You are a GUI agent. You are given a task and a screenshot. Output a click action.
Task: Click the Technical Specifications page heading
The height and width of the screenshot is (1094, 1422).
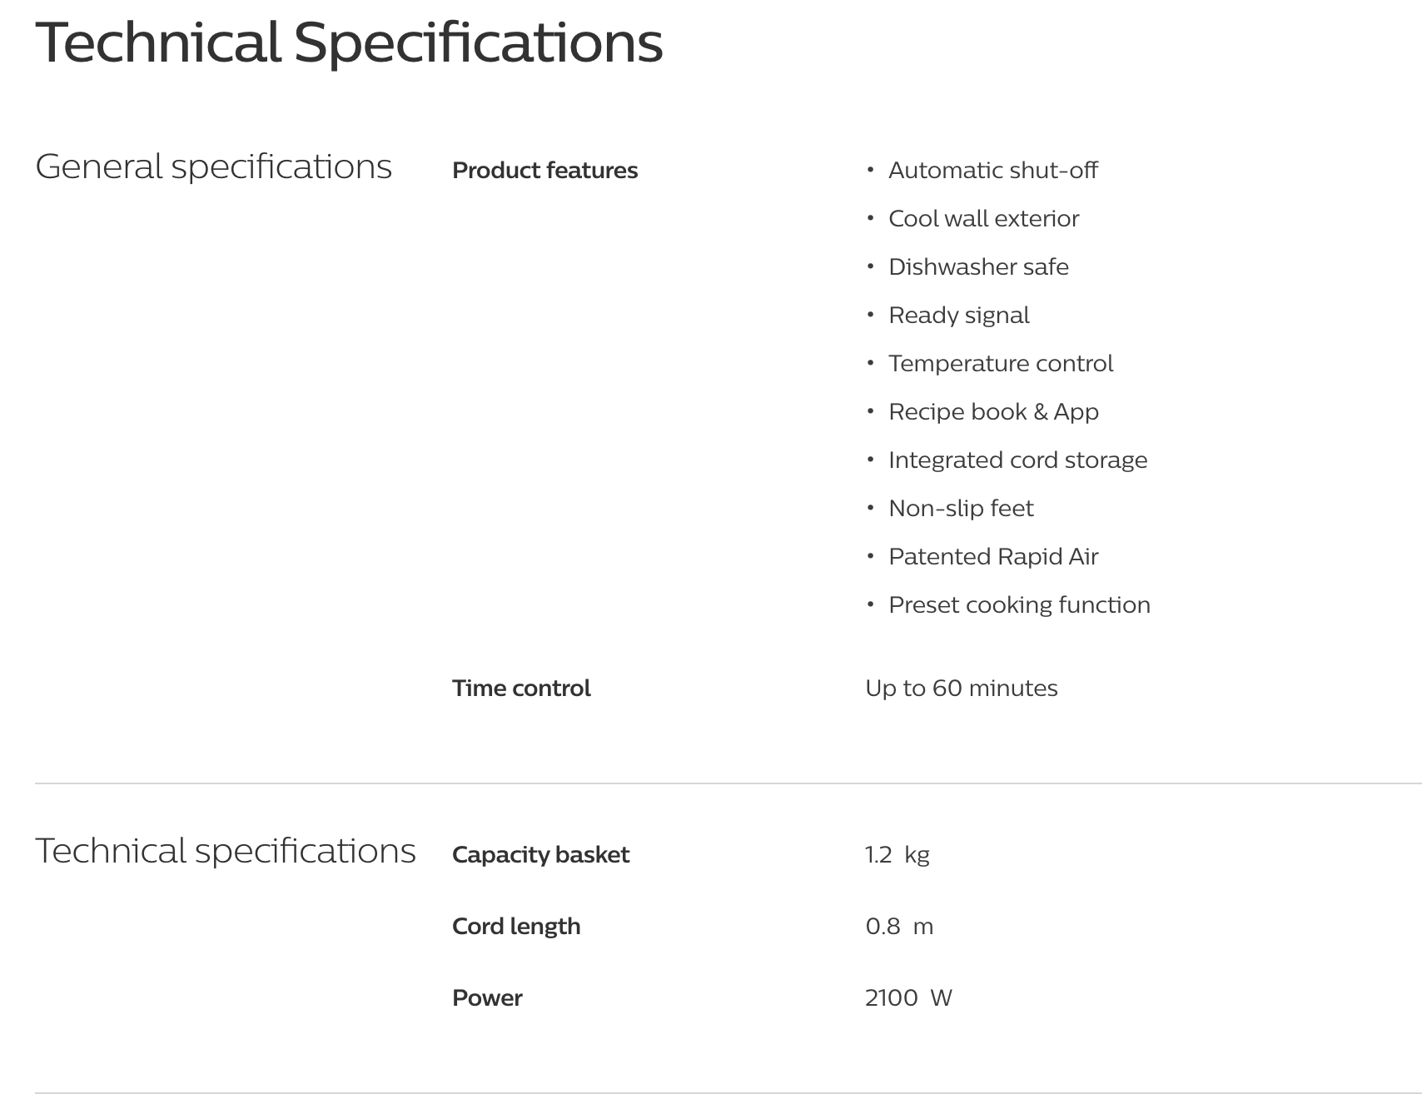[x=348, y=42]
